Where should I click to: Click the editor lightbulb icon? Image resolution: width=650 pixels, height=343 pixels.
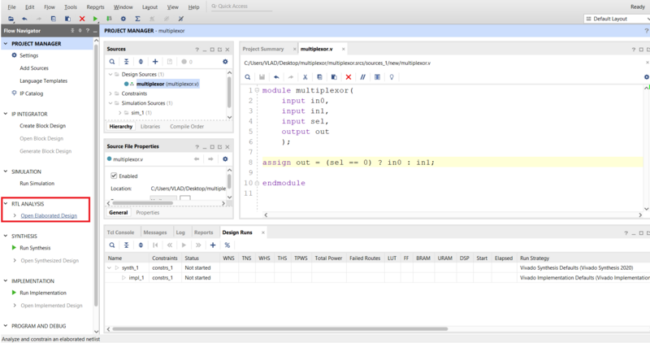[392, 77]
